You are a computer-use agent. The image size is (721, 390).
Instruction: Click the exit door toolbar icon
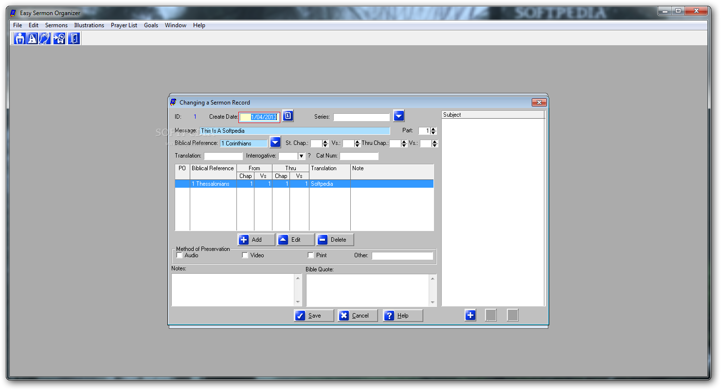pyautogui.click(x=73, y=38)
